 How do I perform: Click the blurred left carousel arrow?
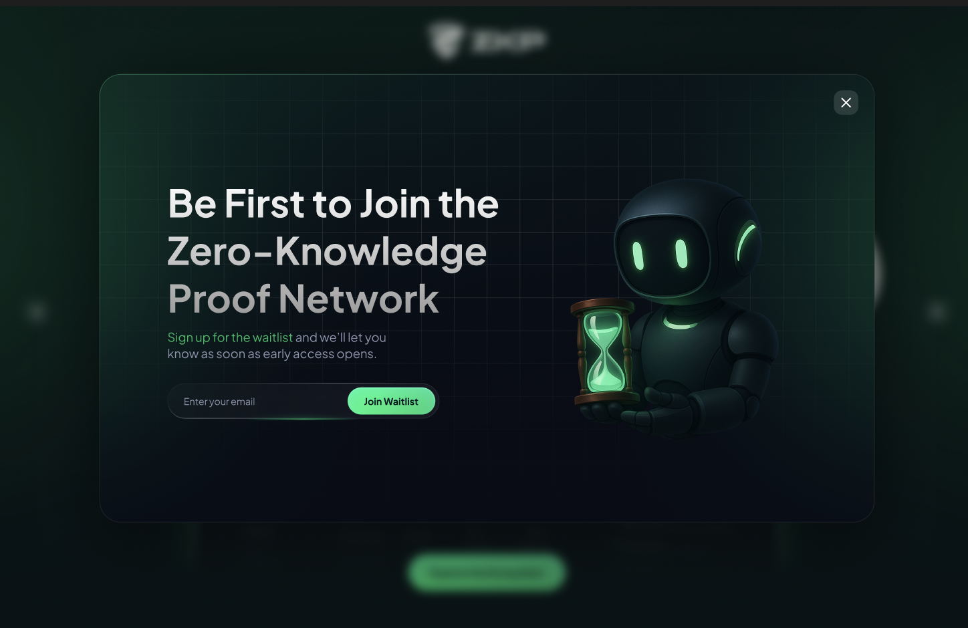pos(37,311)
